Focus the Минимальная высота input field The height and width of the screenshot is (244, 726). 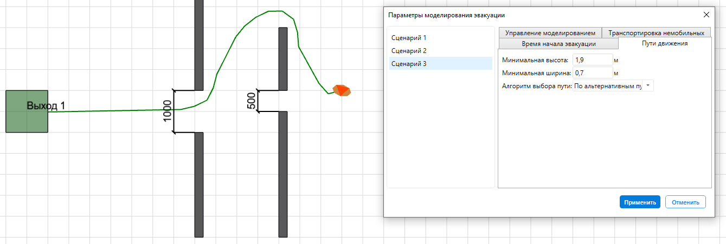click(593, 60)
